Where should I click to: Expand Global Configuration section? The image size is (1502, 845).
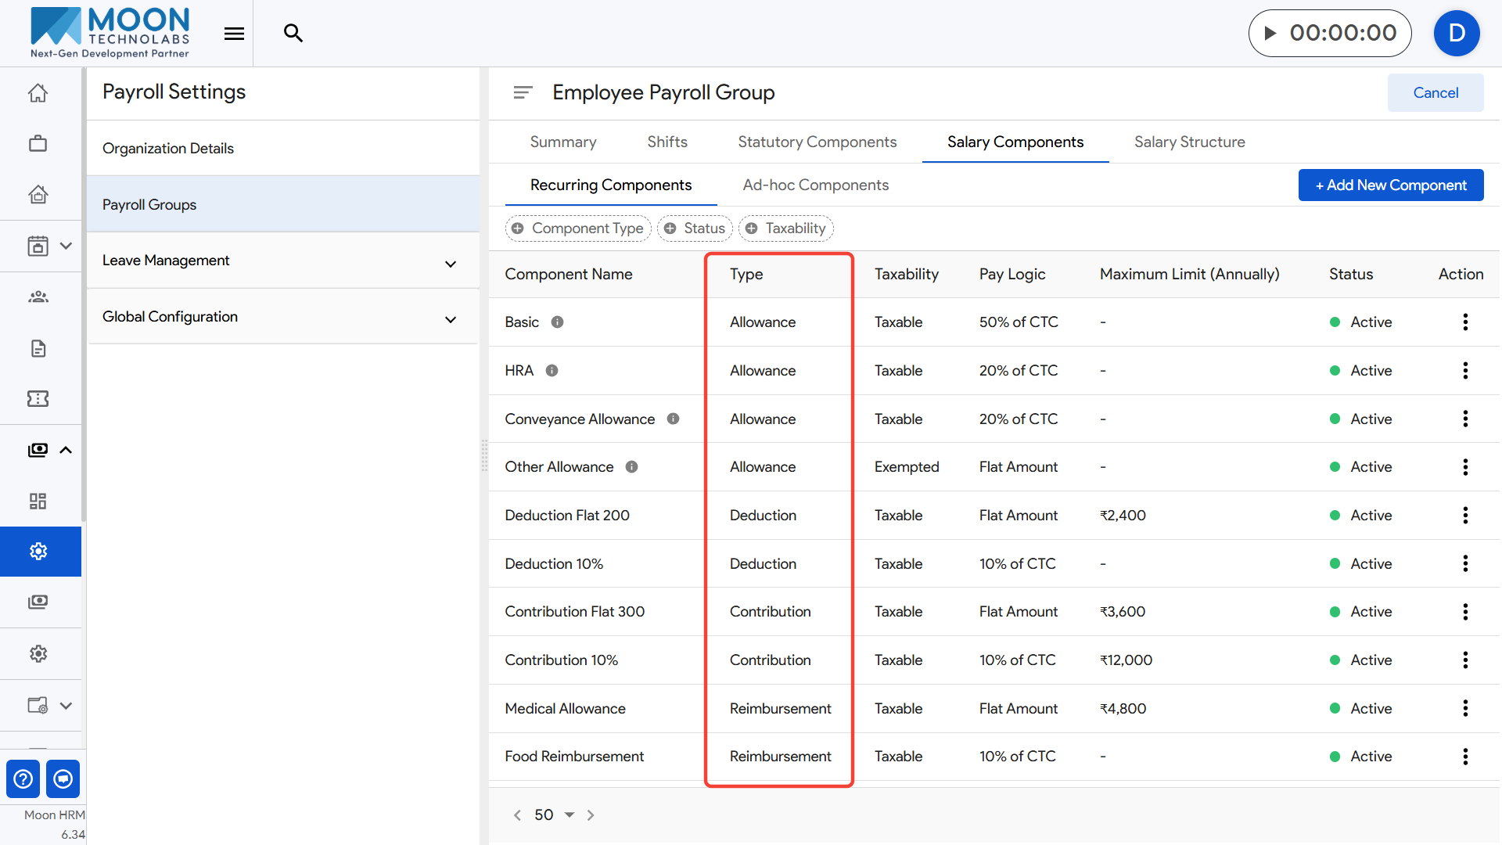(451, 319)
